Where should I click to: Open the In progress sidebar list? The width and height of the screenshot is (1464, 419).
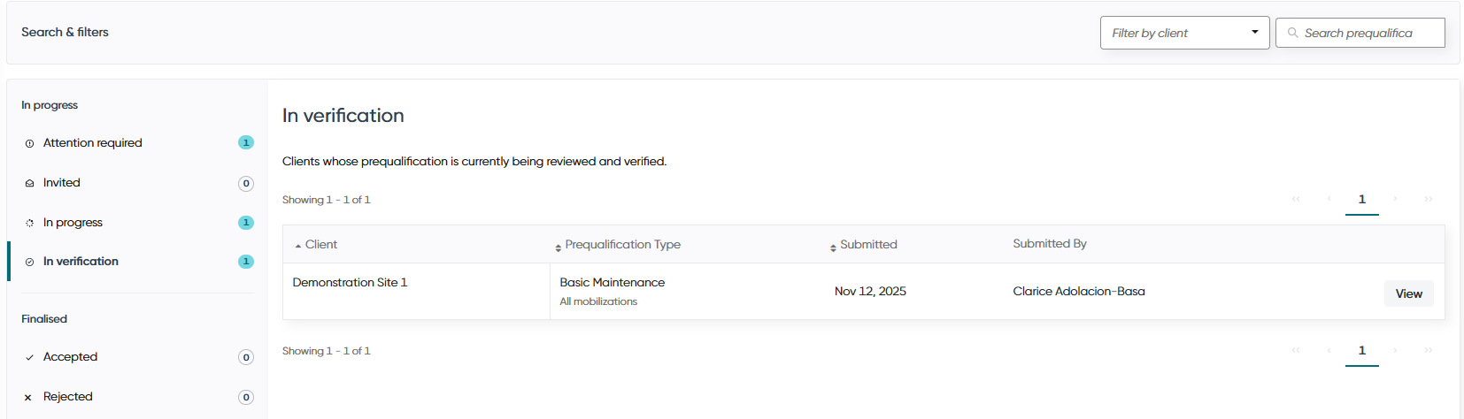(138, 223)
